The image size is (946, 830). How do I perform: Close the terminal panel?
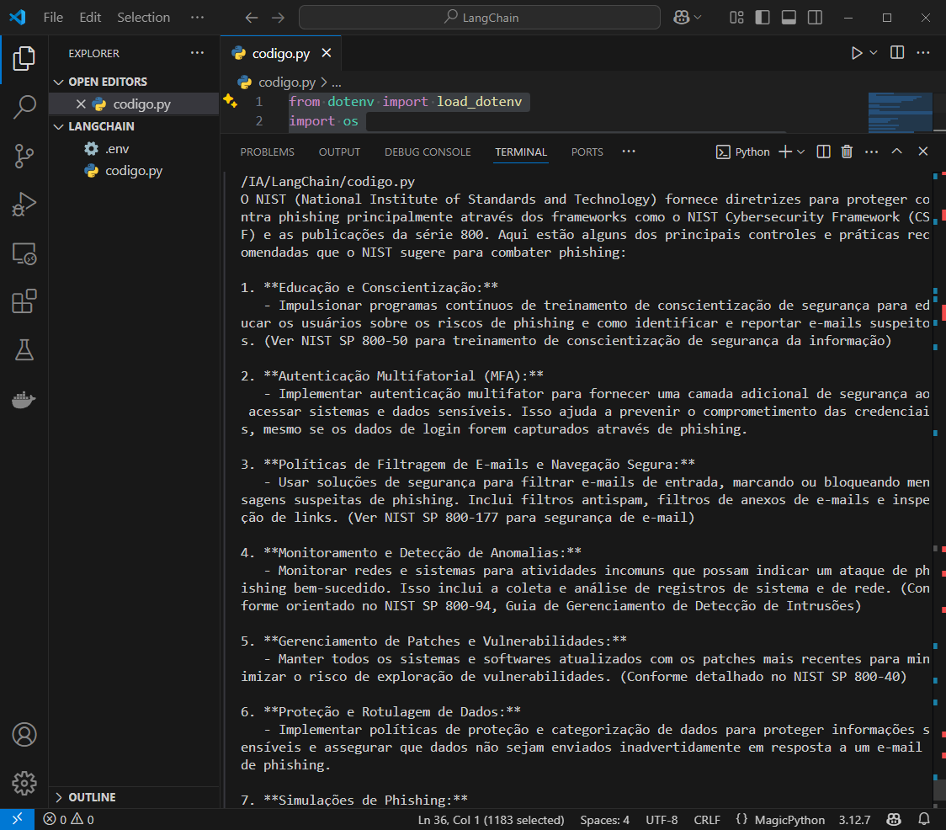[x=923, y=152]
